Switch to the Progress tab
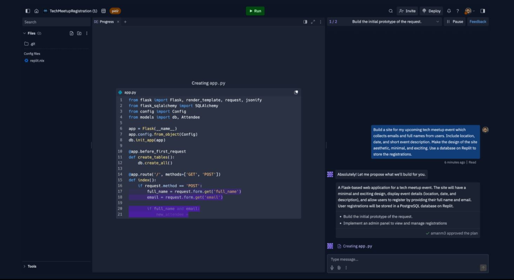514x280 pixels. (x=104, y=22)
